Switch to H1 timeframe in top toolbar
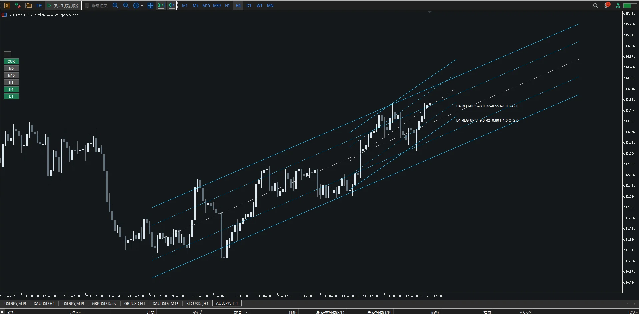639x314 pixels. coord(227,6)
